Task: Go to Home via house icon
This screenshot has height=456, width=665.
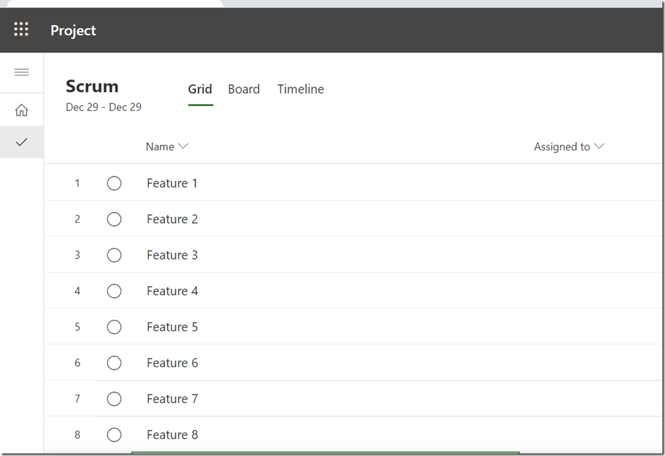Action: tap(21, 110)
